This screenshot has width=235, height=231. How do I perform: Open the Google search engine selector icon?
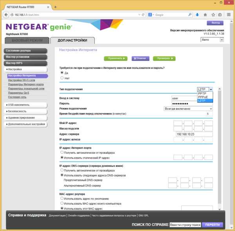(150, 15)
